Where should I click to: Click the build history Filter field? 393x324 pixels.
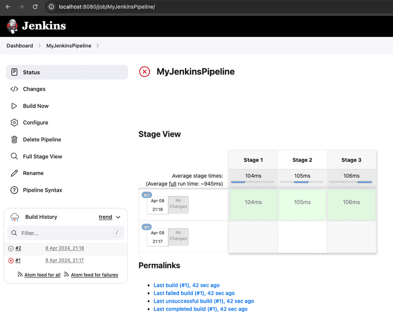[x=65, y=233]
